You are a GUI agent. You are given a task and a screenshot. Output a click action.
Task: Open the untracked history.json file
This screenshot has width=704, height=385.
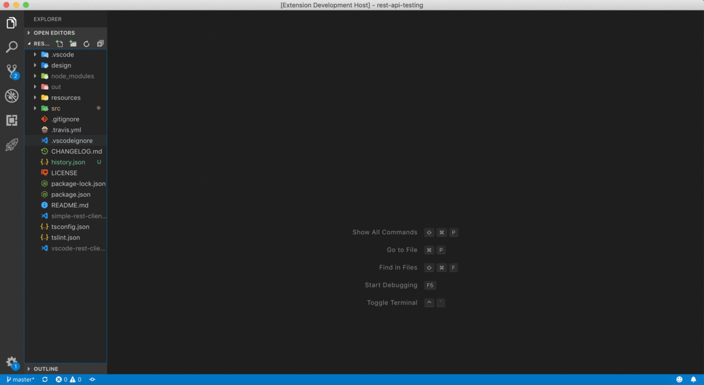point(66,162)
